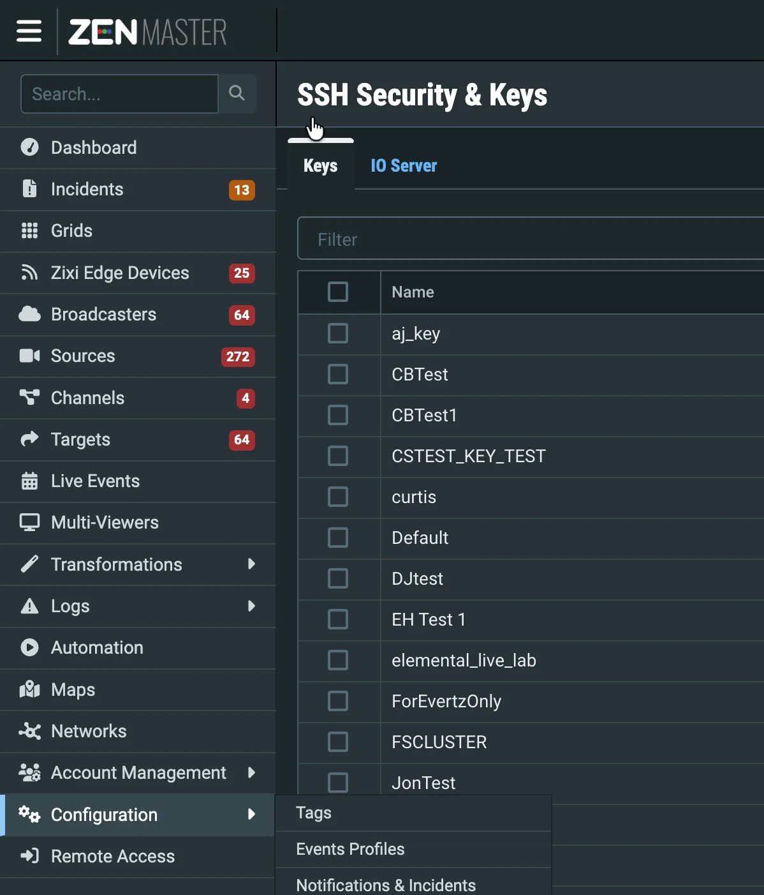The height and width of the screenshot is (895, 764).
Task: Click the Transformations pencil icon
Action: click(29, 564)
